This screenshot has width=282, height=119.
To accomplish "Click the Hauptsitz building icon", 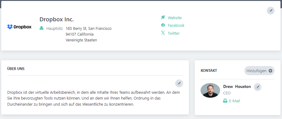I will [x=41, y=28].
